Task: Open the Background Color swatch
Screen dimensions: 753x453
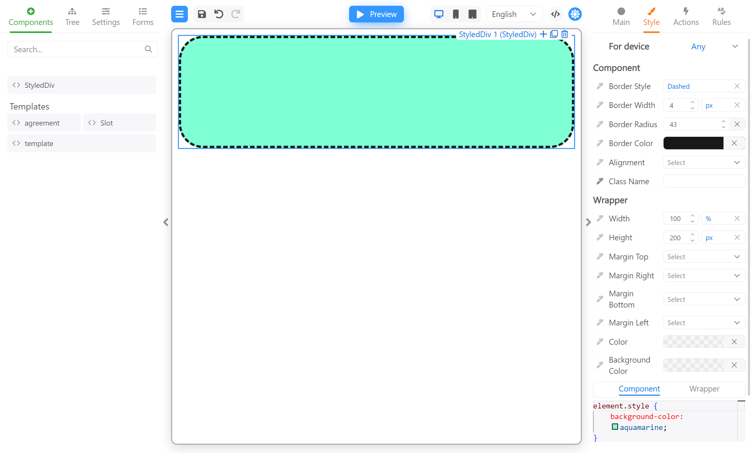Action: point(693,365)
